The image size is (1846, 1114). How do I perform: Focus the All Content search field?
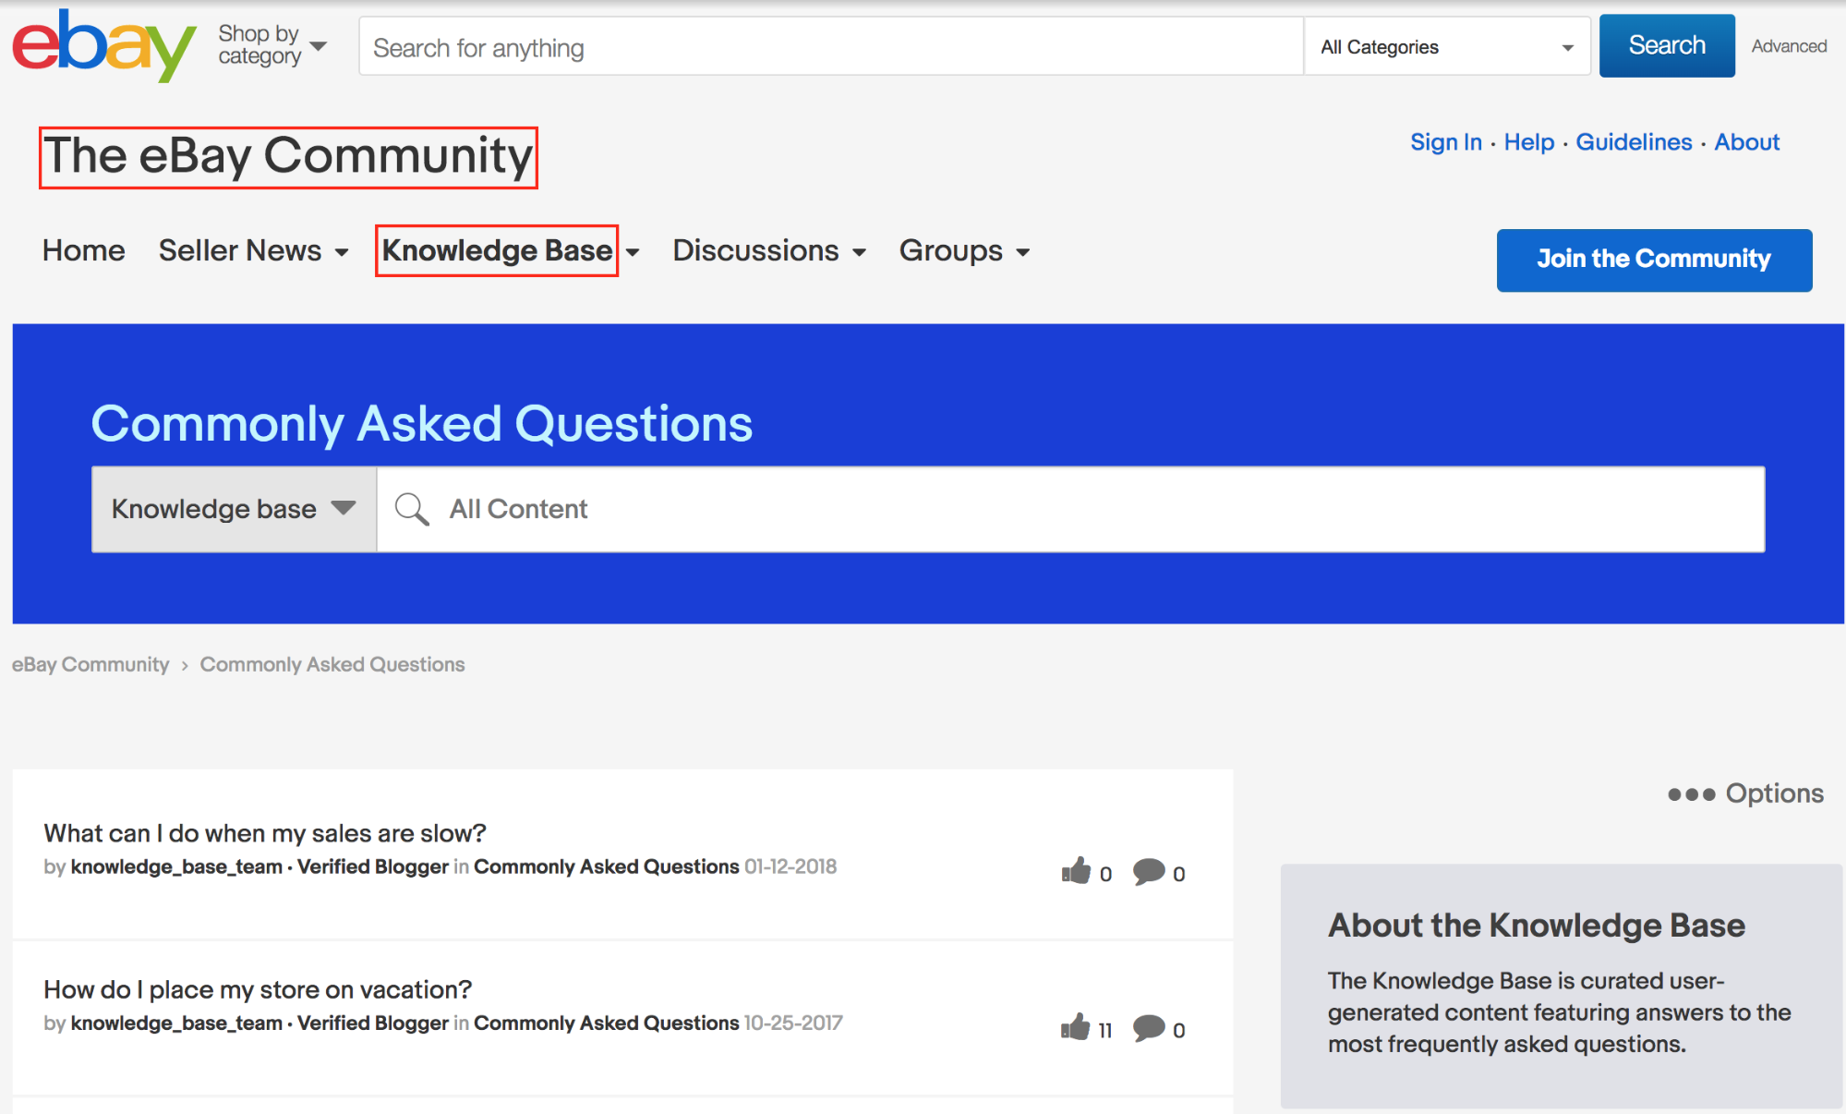click(1071, 509)
